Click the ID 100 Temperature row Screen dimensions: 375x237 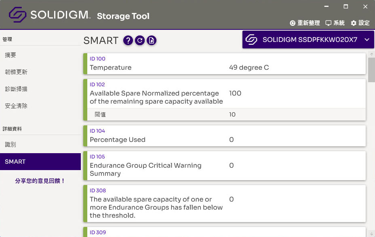point(224,64)
